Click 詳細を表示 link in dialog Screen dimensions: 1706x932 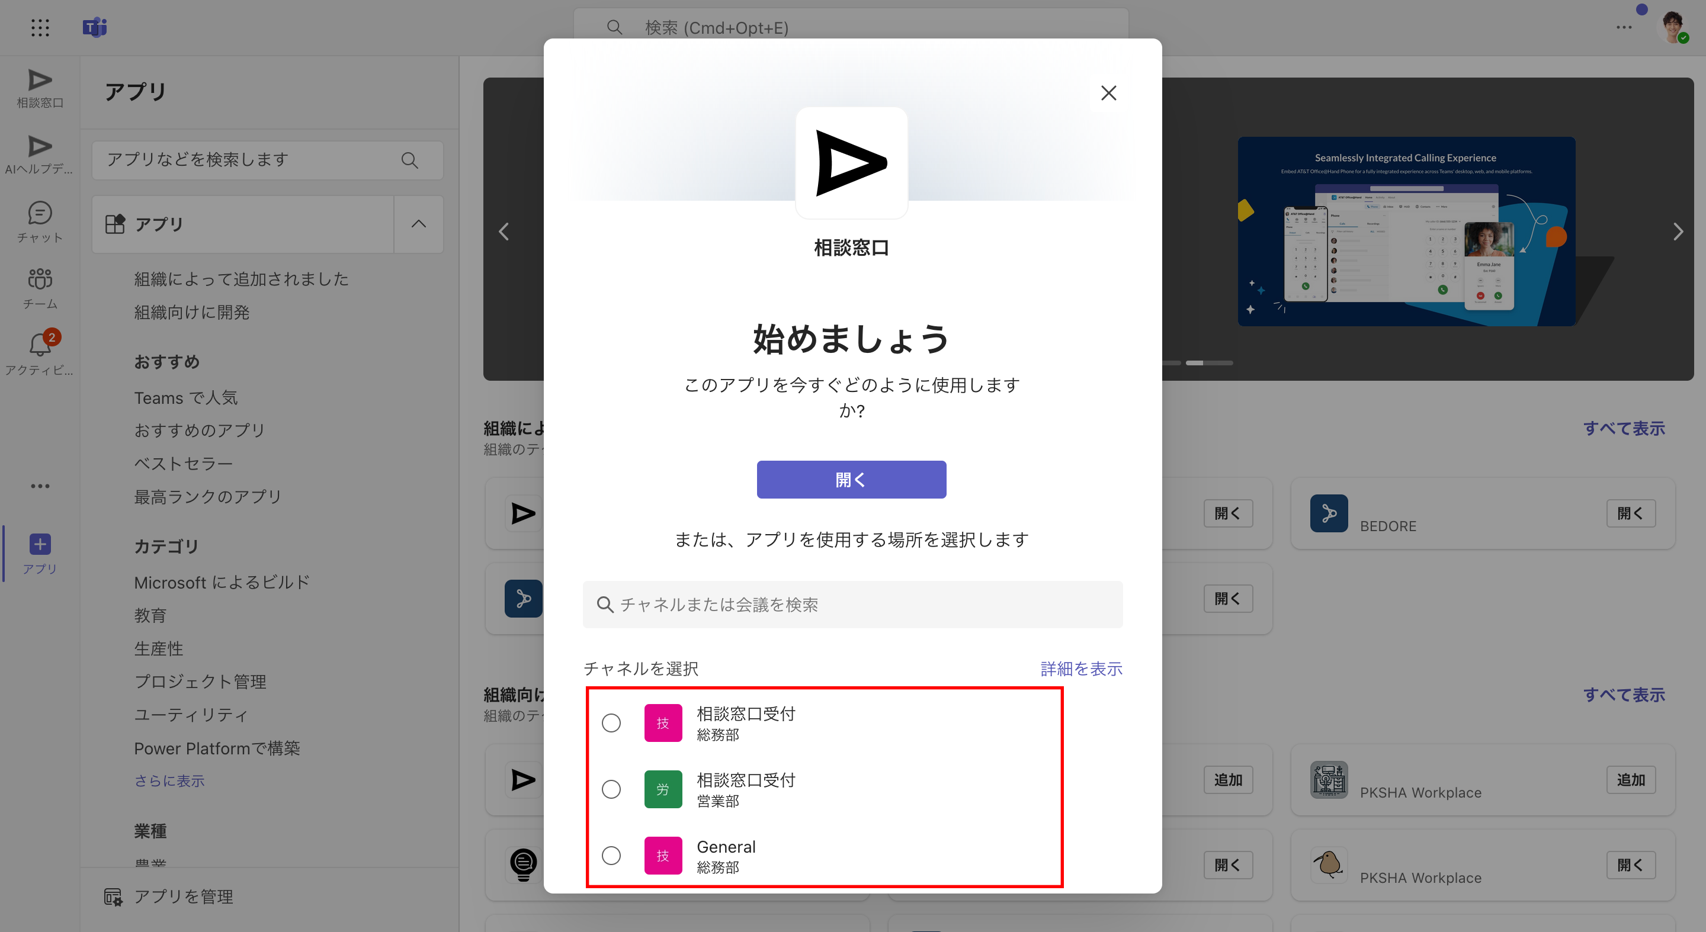point(1081,669)
